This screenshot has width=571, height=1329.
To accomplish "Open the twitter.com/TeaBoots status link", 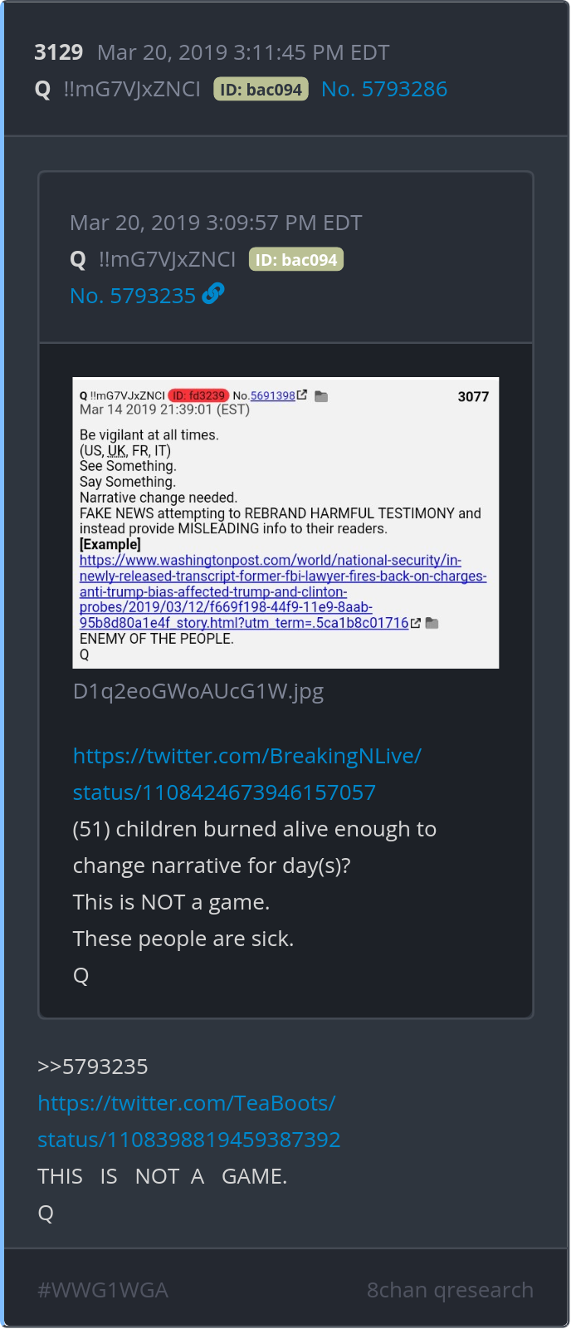I will (x=189, y=1121).
